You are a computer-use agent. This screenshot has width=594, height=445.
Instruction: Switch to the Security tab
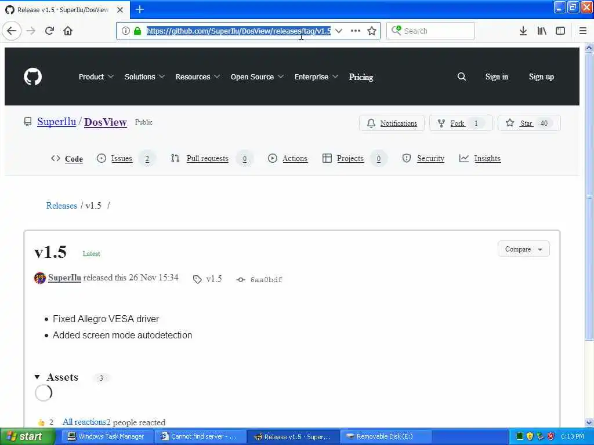(423, 159)
